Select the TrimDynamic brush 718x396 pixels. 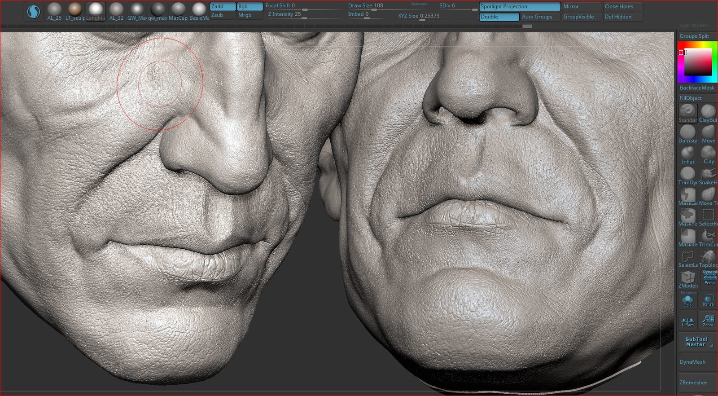click(x=687, y=175)
